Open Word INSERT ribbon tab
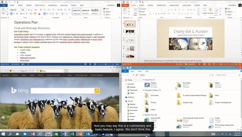The height and width of the screenshot is (137, 242). point(20,5)
